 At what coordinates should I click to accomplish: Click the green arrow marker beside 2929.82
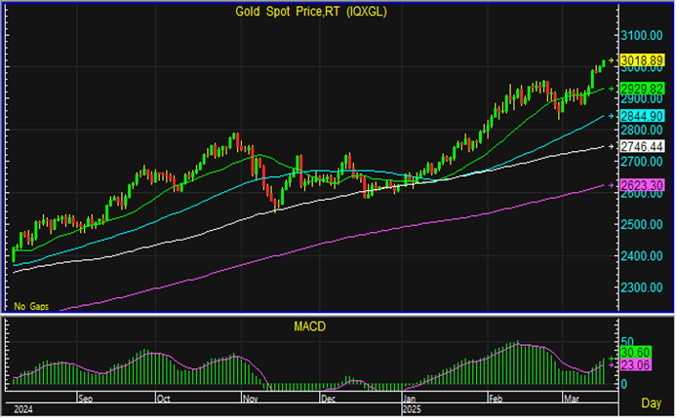(612, 89)
